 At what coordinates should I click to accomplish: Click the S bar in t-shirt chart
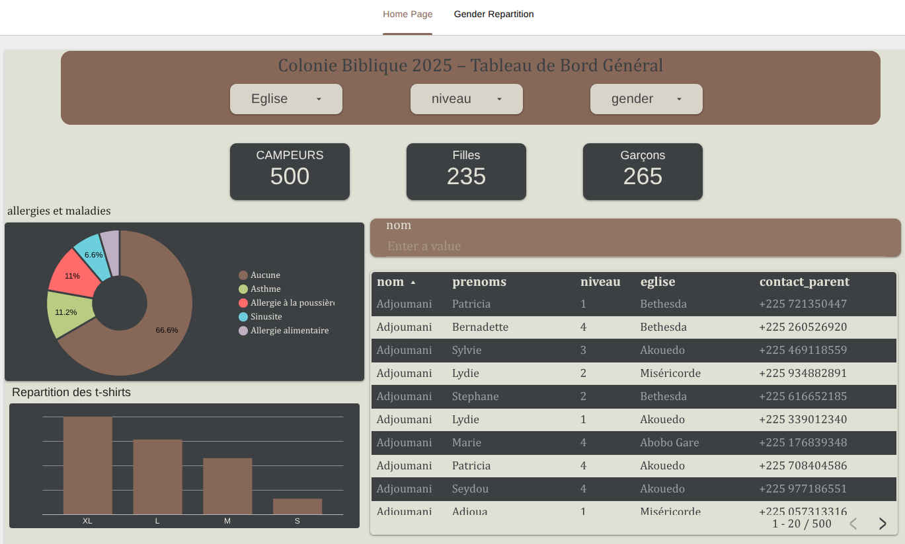click(297, 506)
